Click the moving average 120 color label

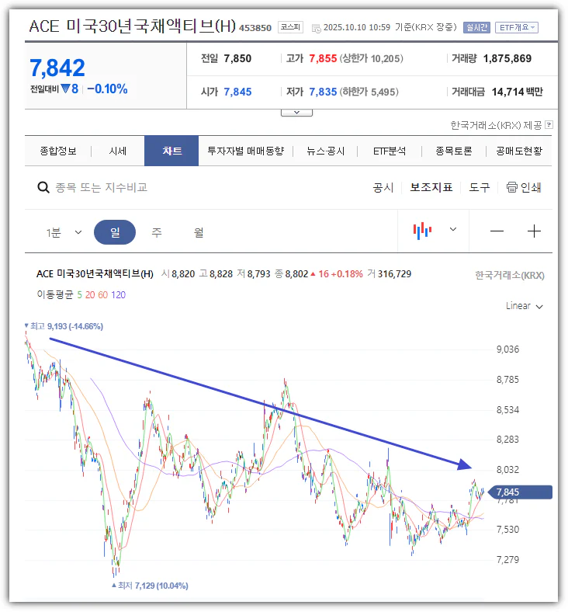119,294
